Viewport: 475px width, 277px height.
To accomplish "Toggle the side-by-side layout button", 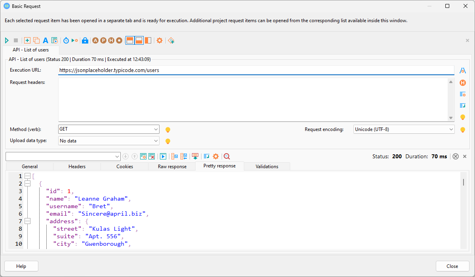I will (148, 40).
